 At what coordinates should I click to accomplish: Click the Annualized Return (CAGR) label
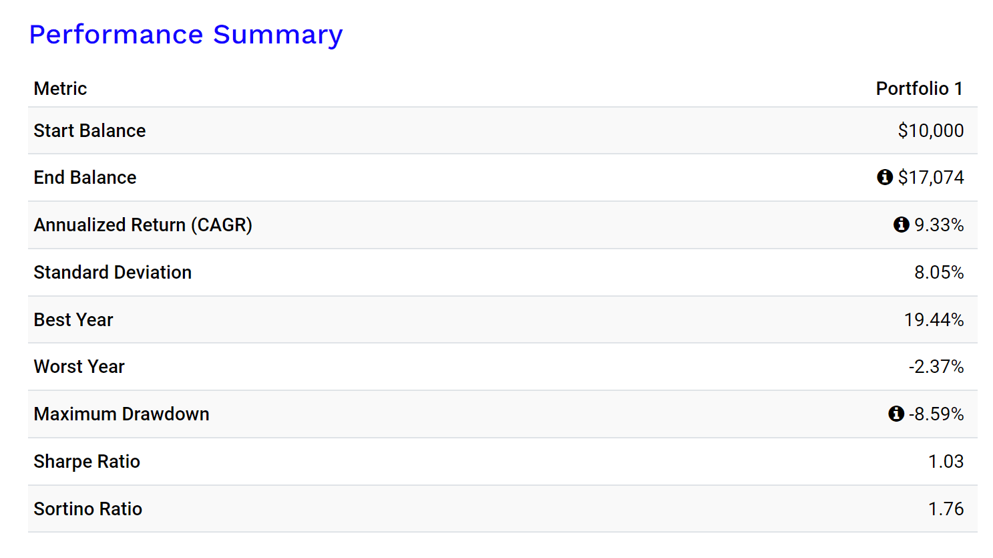[143, 225]
